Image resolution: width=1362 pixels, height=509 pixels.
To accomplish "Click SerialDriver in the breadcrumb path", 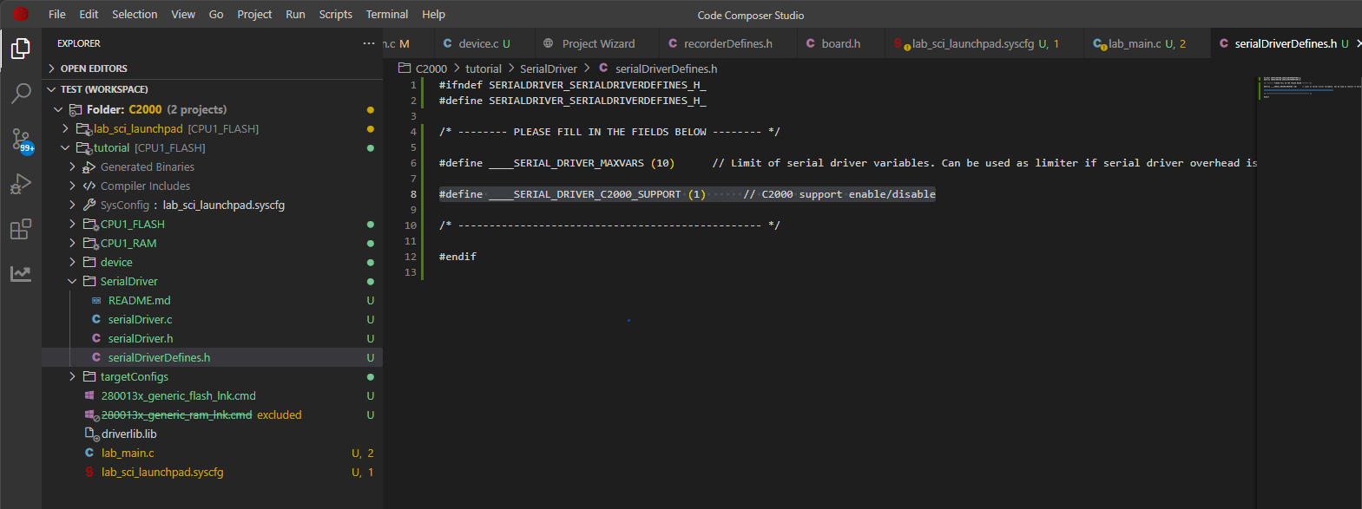I will click(548, 69).
